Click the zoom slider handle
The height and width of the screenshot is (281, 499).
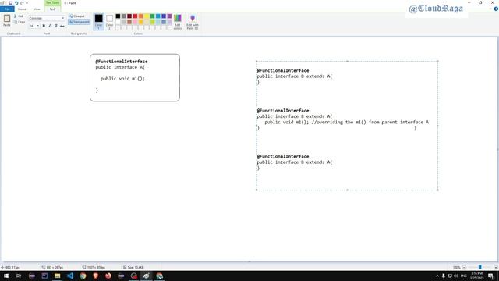point(480,267)
